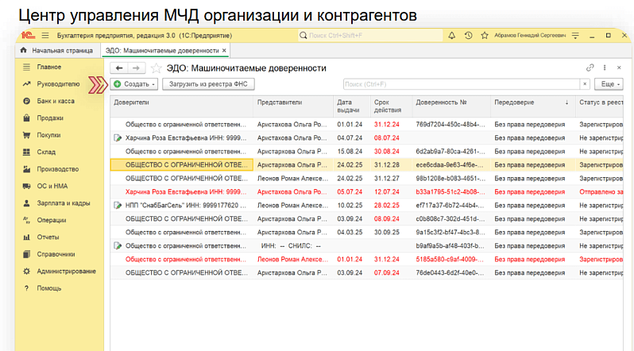Open notifications bell icon
This screenshot has height=351, width=634.
point(451,36)
